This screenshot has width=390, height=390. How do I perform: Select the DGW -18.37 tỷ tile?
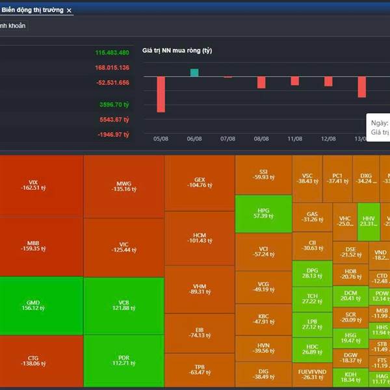pyautogui.click(x=350, y=358)
